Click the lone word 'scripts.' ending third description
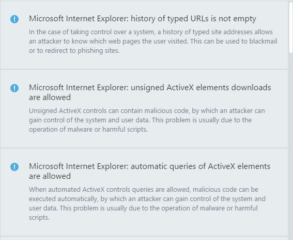This screenshot has width=293, height=240. click(39, 218)
